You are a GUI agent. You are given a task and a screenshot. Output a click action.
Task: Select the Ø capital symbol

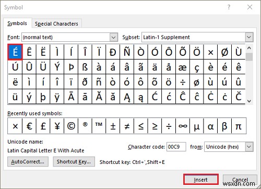point(224,52)
